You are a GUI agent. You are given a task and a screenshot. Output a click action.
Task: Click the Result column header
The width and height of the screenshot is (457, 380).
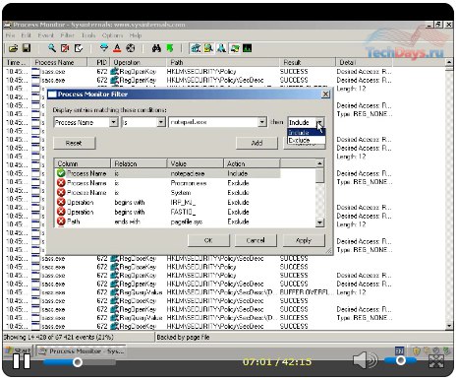pos(307,62)
